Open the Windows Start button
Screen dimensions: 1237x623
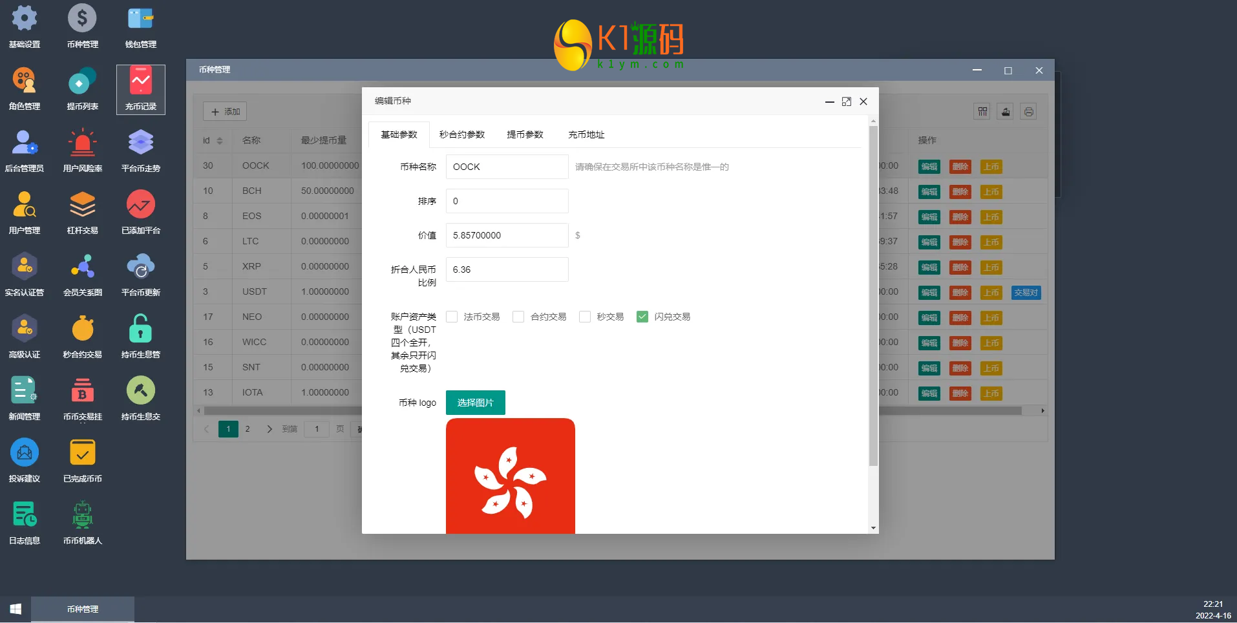pyautogui.click(x=16, y=609)
